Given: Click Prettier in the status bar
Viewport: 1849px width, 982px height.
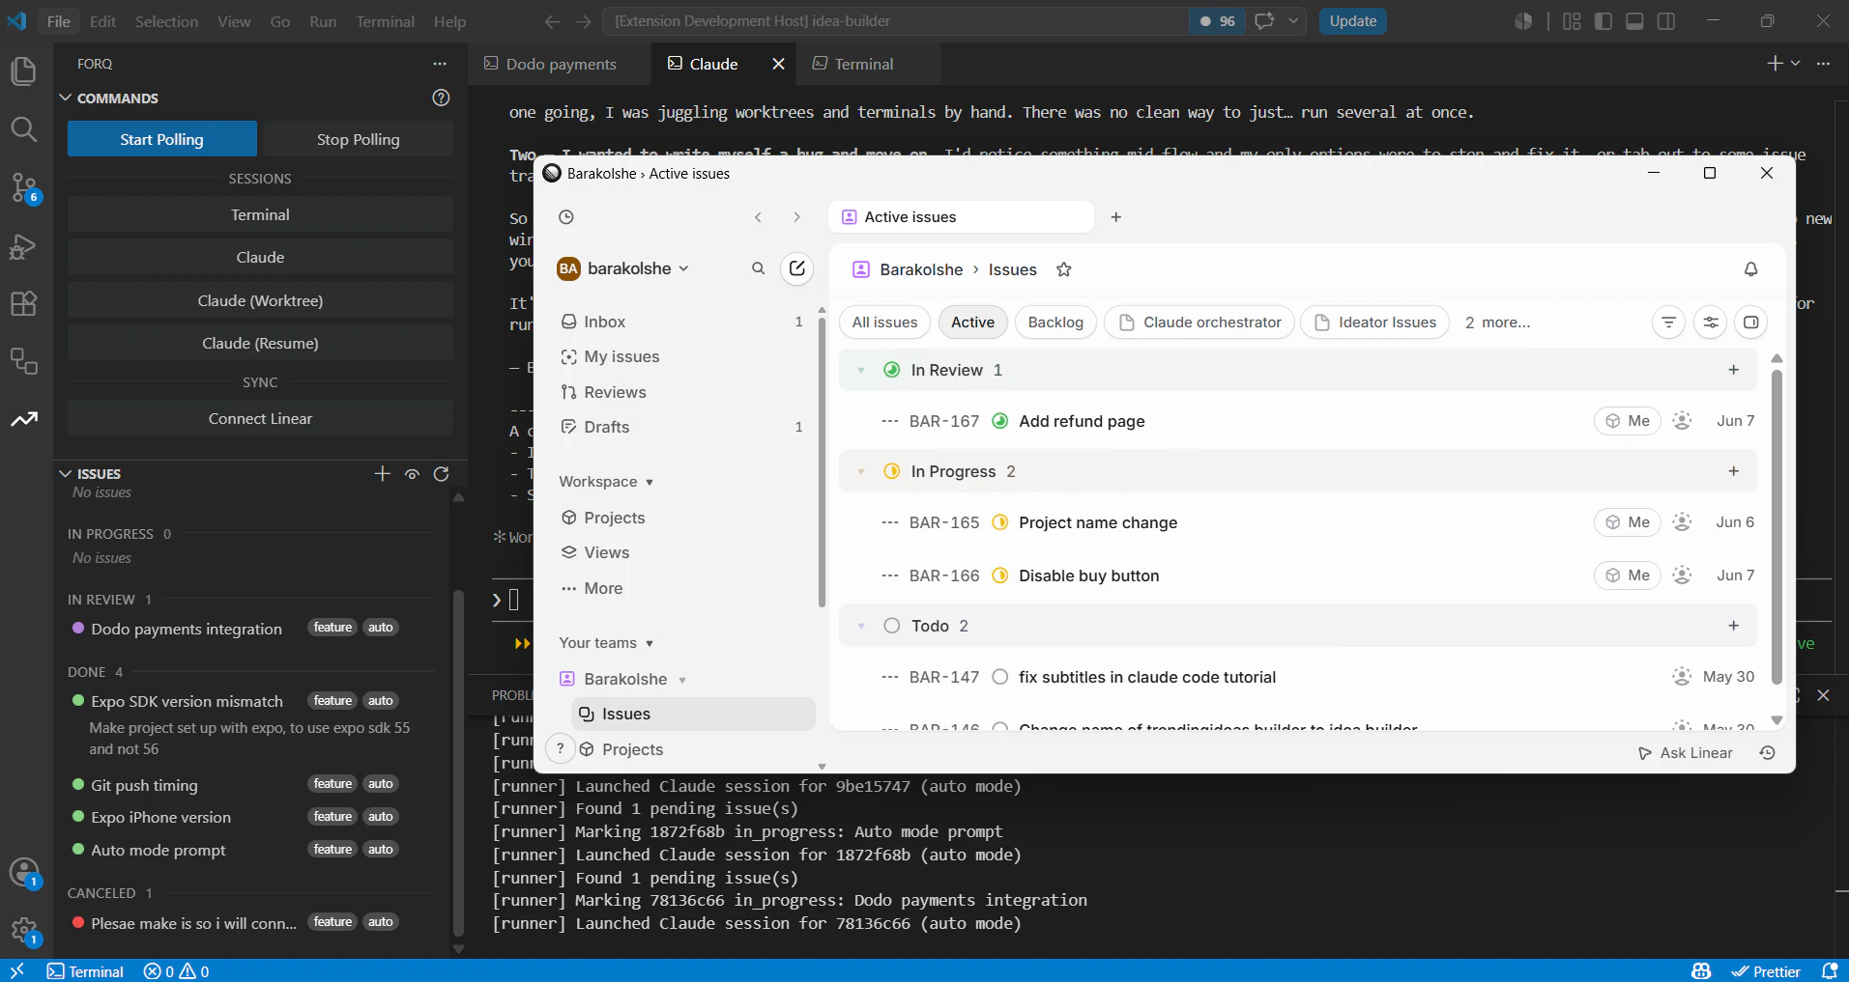Looking at the screenshot, I should pos(1766,971).
